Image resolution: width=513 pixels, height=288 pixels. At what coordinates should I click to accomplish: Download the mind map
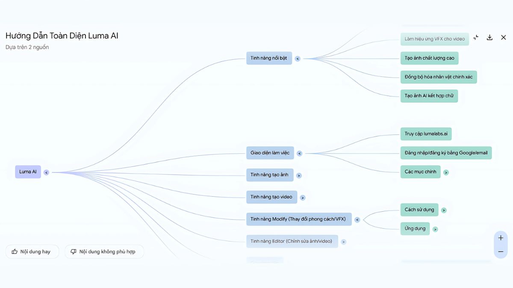pyautogui.click(x=489, y=38)
